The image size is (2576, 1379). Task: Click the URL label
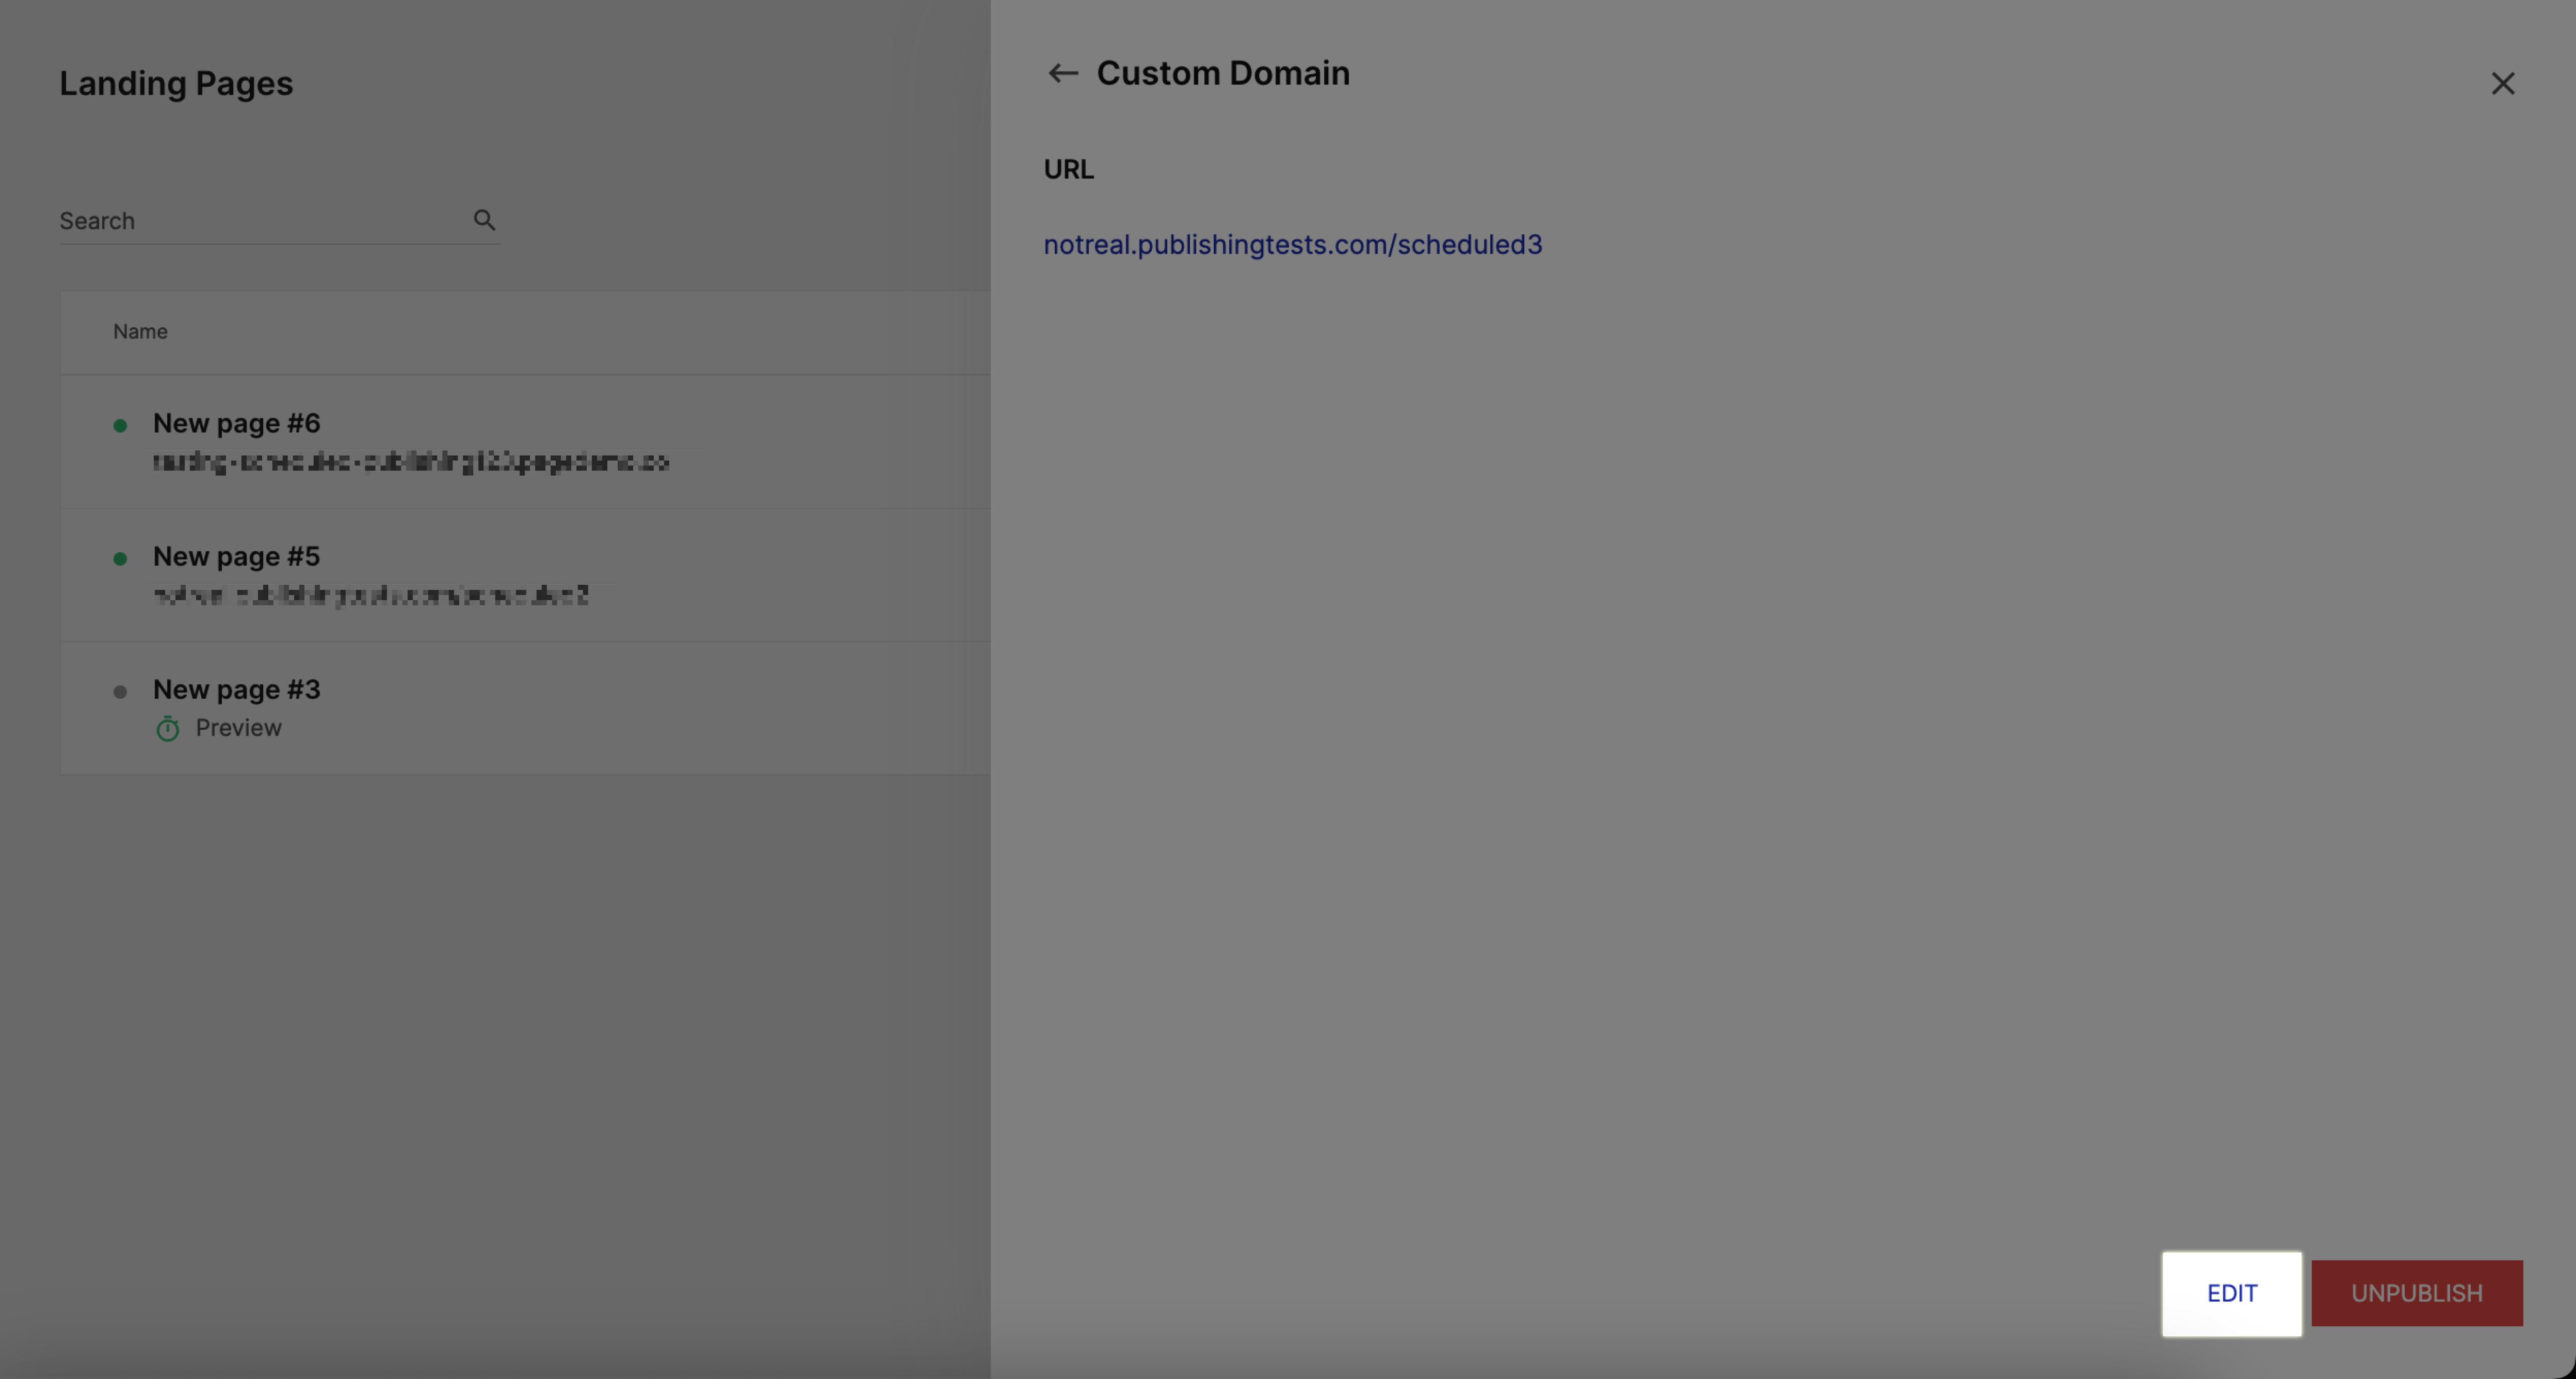pos(1068,170)
